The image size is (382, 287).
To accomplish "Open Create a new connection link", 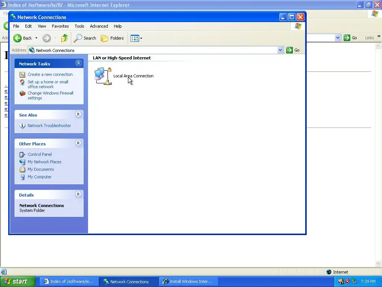I will 50,74.
